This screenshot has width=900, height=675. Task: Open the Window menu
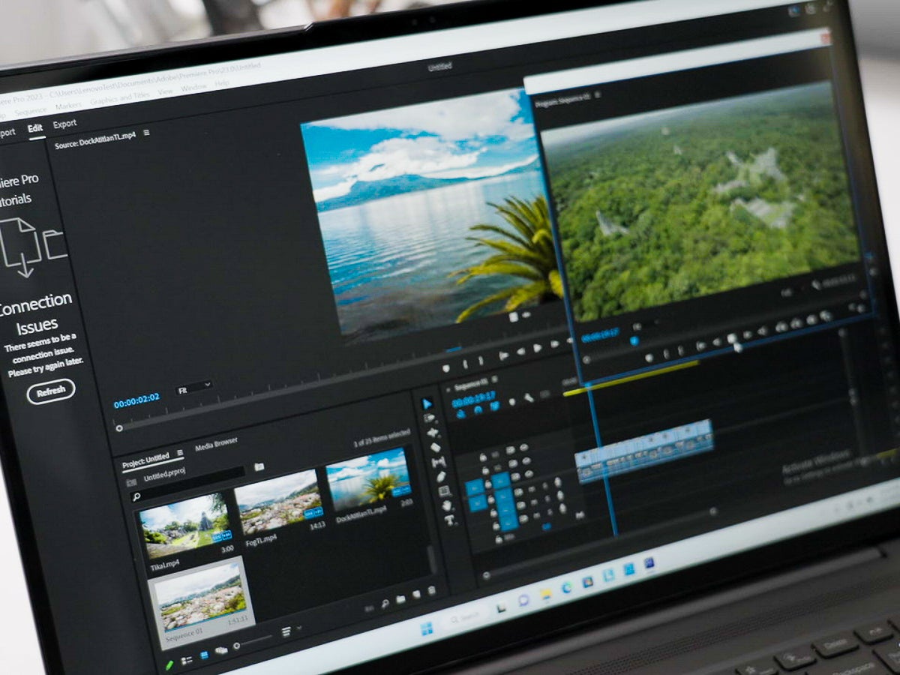(193, 88)
